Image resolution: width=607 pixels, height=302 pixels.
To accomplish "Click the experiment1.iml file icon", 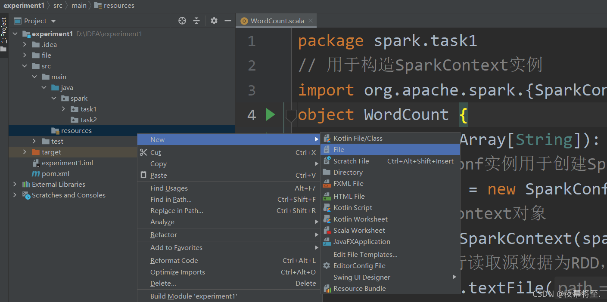I will click(36, 163).
